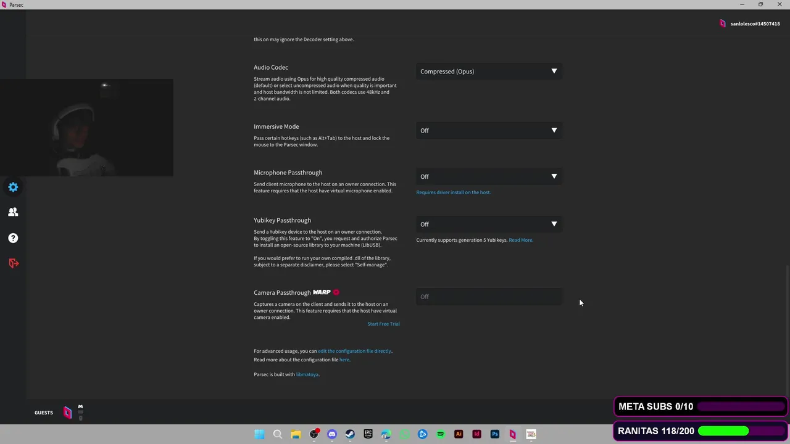790x444 pixels.
Task: Open the configuration file 'here' link
Action: [344, 360]
